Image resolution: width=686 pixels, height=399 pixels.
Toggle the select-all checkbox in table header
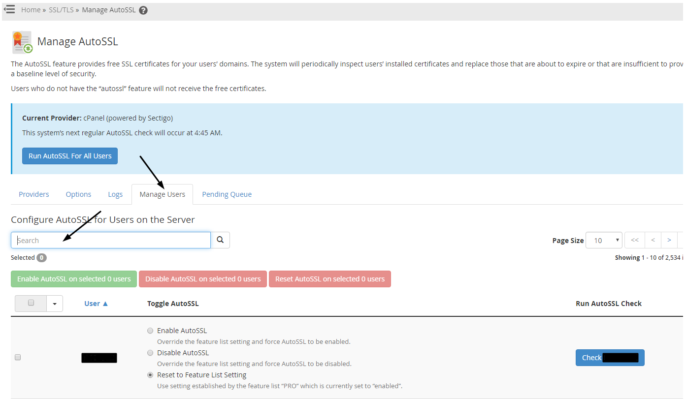(31, 303)
